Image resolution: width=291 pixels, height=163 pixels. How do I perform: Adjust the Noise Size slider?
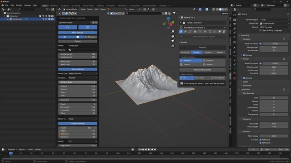78,100
